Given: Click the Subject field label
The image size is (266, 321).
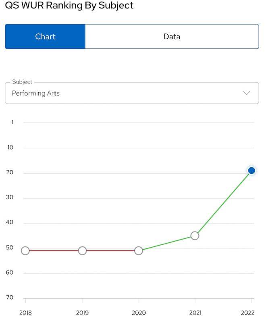Looking at the screenshot, I should click(x=22, y=82).
